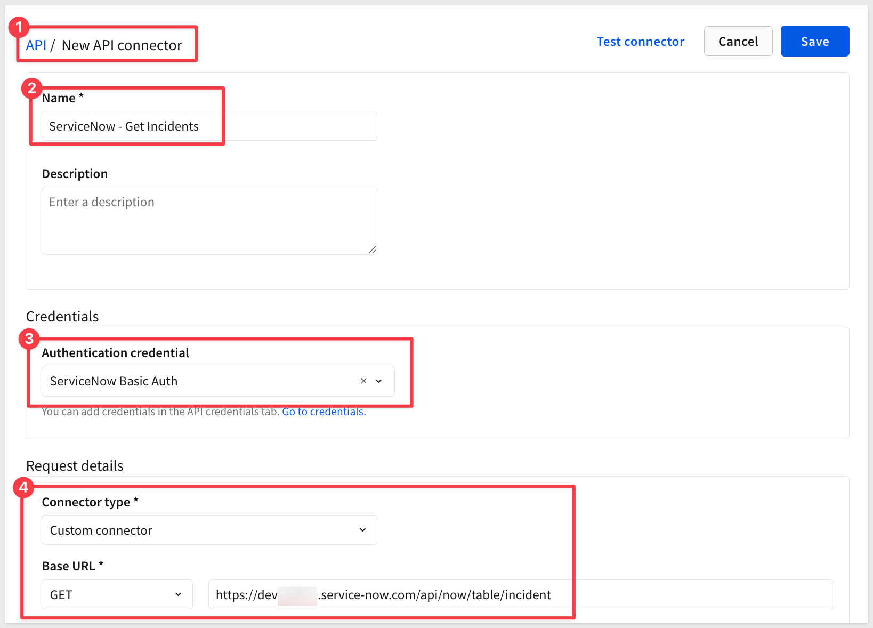873x628 pixels.
Task: Open the ServiceNow Basic Auth credential dropdown
Action: [203, 381]
